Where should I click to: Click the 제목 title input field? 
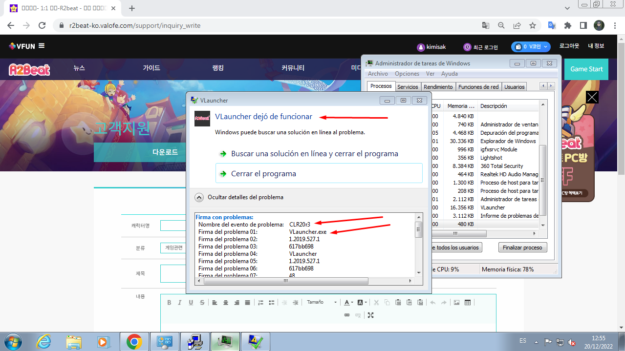tap(173, 273)
